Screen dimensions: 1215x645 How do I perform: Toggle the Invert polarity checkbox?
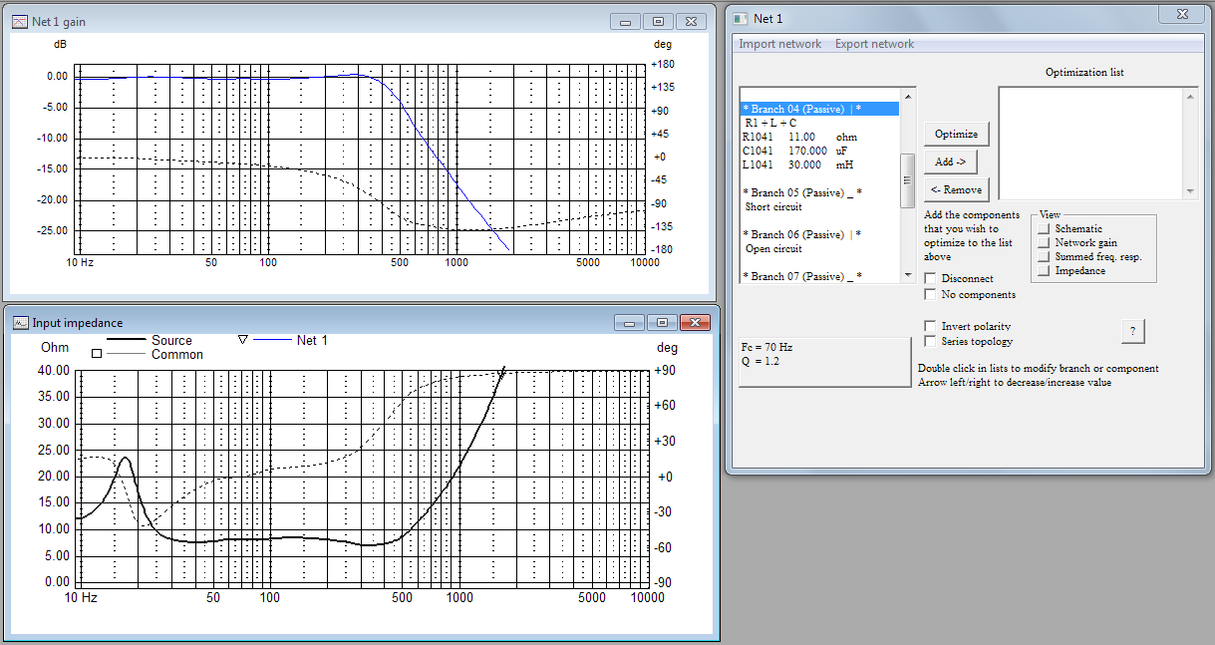pos(931,326)
